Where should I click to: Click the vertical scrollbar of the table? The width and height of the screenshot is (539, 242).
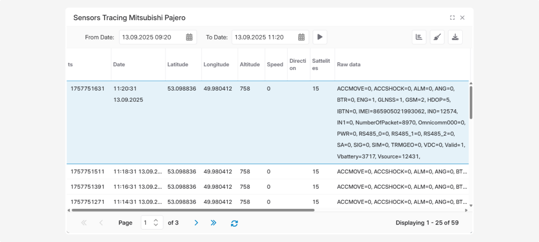471,103
